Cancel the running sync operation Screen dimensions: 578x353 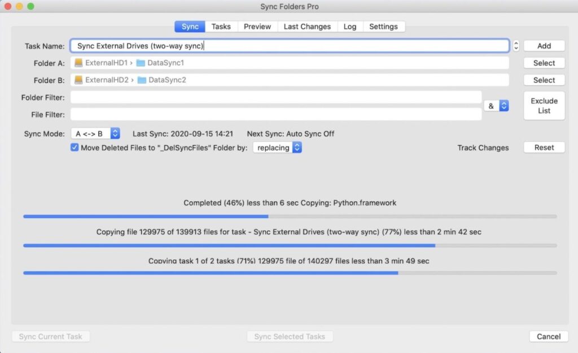click(x=548, y=336)
